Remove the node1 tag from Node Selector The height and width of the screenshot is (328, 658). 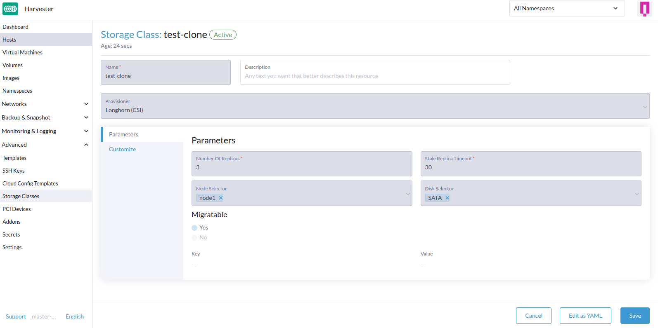[221, 198]
